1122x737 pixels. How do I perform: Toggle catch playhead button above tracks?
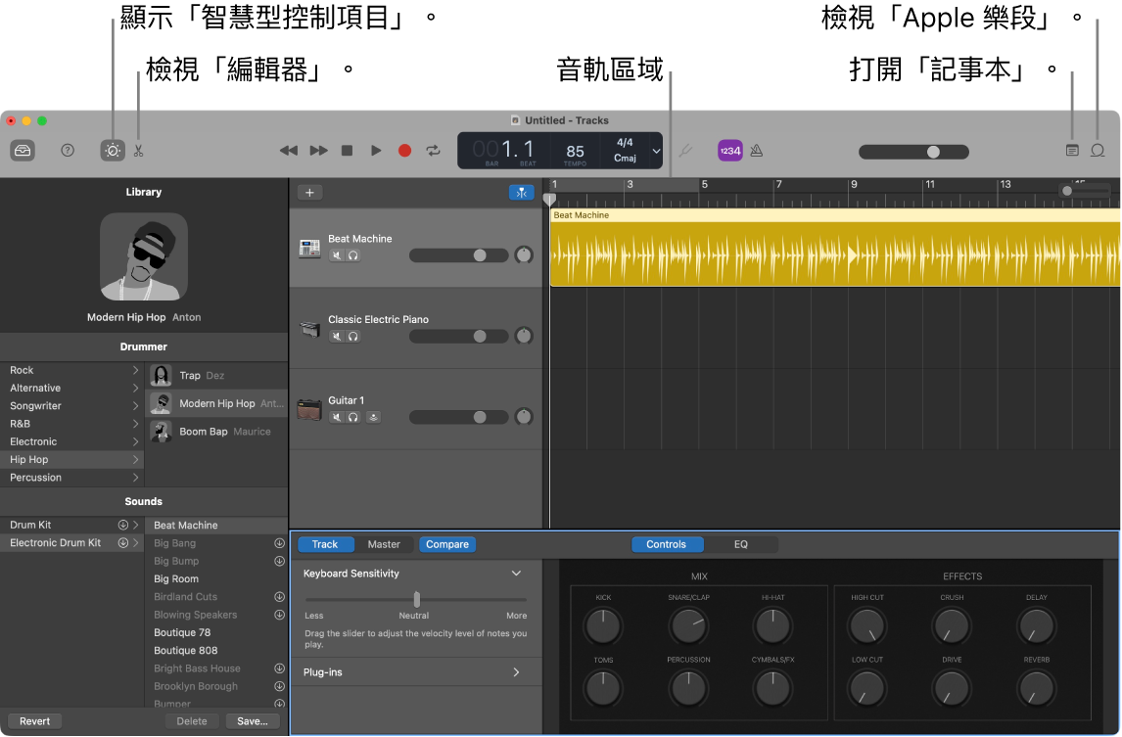[522, 192]
